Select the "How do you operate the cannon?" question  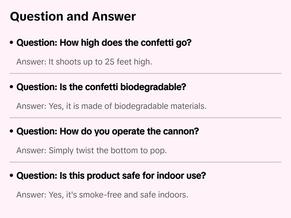click(x=108, y=131)
